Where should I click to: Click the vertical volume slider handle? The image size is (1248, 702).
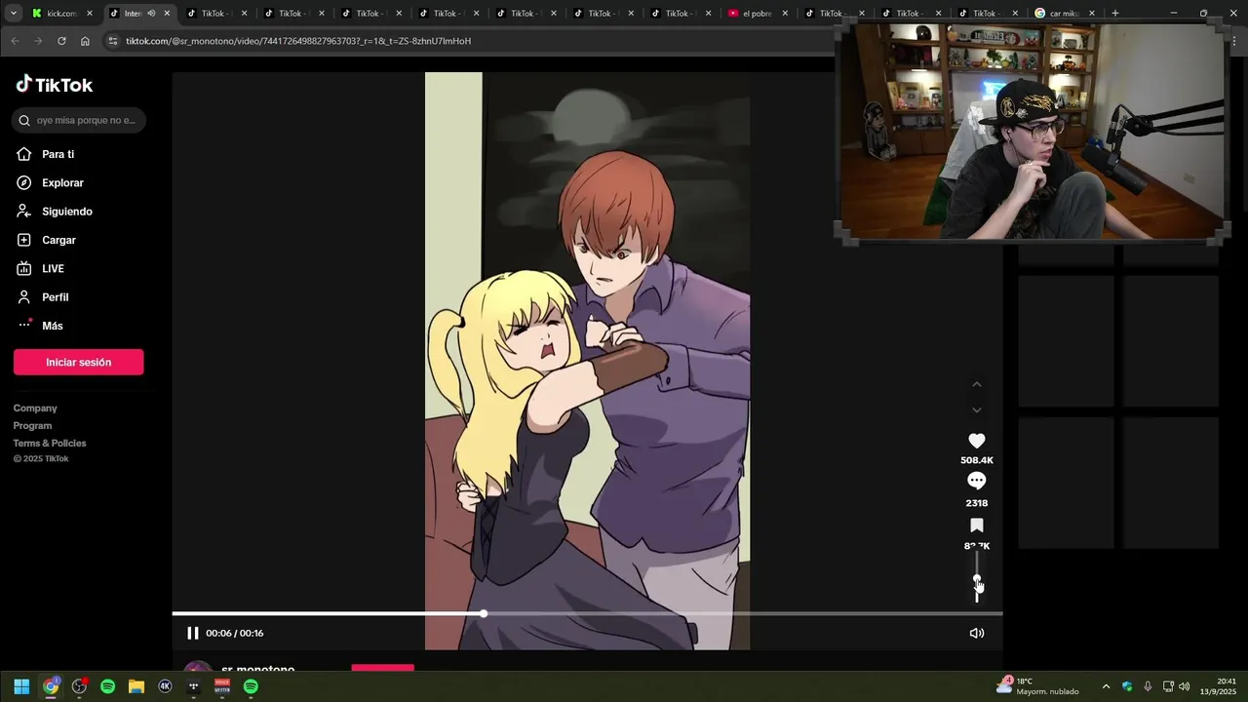click(x=977, y=580)
